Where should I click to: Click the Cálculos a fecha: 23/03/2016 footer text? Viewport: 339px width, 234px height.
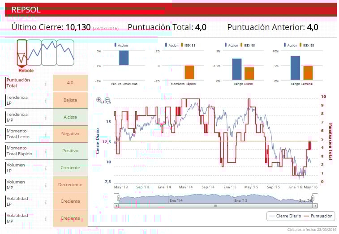pyautogui.click(x=312, y=230)
